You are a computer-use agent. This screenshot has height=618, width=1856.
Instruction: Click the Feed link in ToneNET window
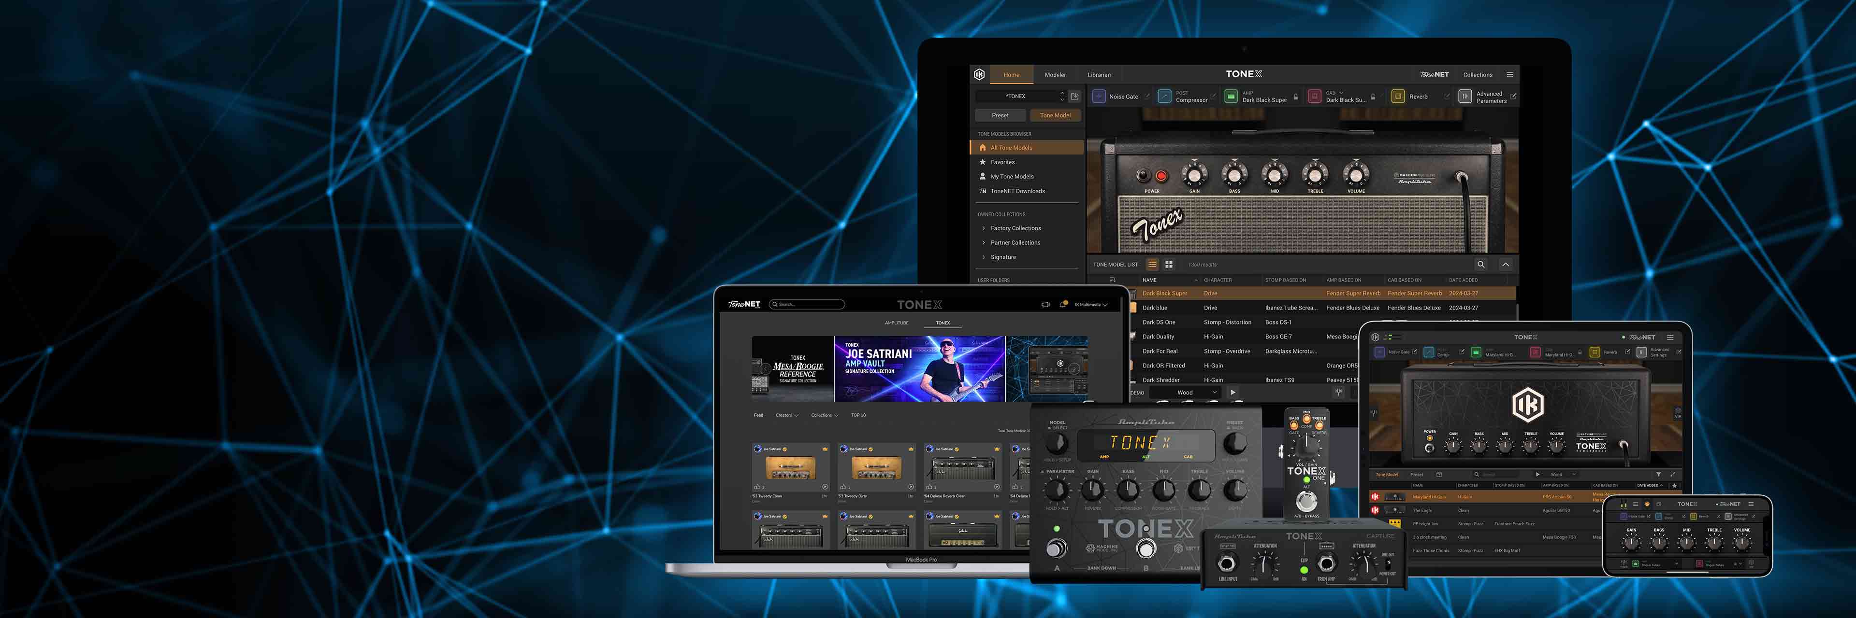758,415
